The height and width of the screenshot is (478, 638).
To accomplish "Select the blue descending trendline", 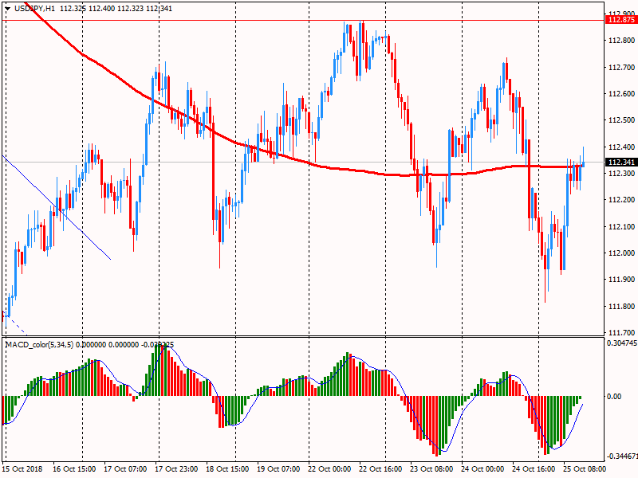I will [x=57, y=207].
